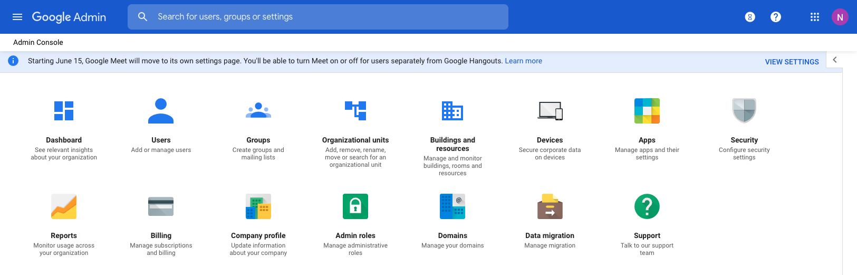Click 'Add or manage users' description

(x=161, y=150)
